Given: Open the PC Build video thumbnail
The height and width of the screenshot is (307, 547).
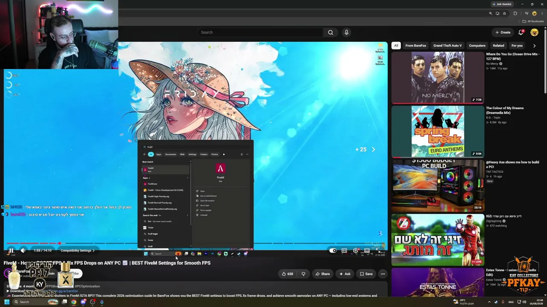Looking at the screenshot, I should point(438,186).
